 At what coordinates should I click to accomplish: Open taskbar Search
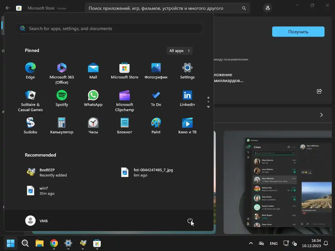pyautogui.click(x=25, y=243)
